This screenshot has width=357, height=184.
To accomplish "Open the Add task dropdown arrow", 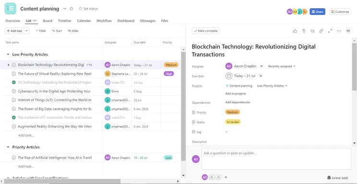I will pyautogui.click(x=27, y=31).
